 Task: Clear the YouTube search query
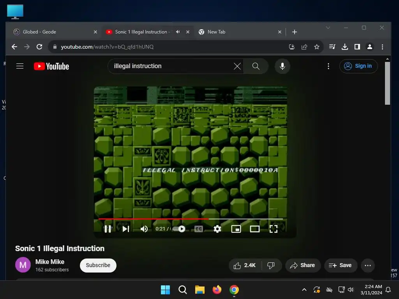237,66
